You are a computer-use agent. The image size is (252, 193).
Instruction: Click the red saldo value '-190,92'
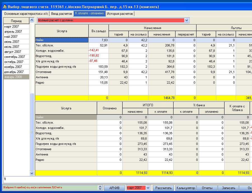tap(94, 56)
